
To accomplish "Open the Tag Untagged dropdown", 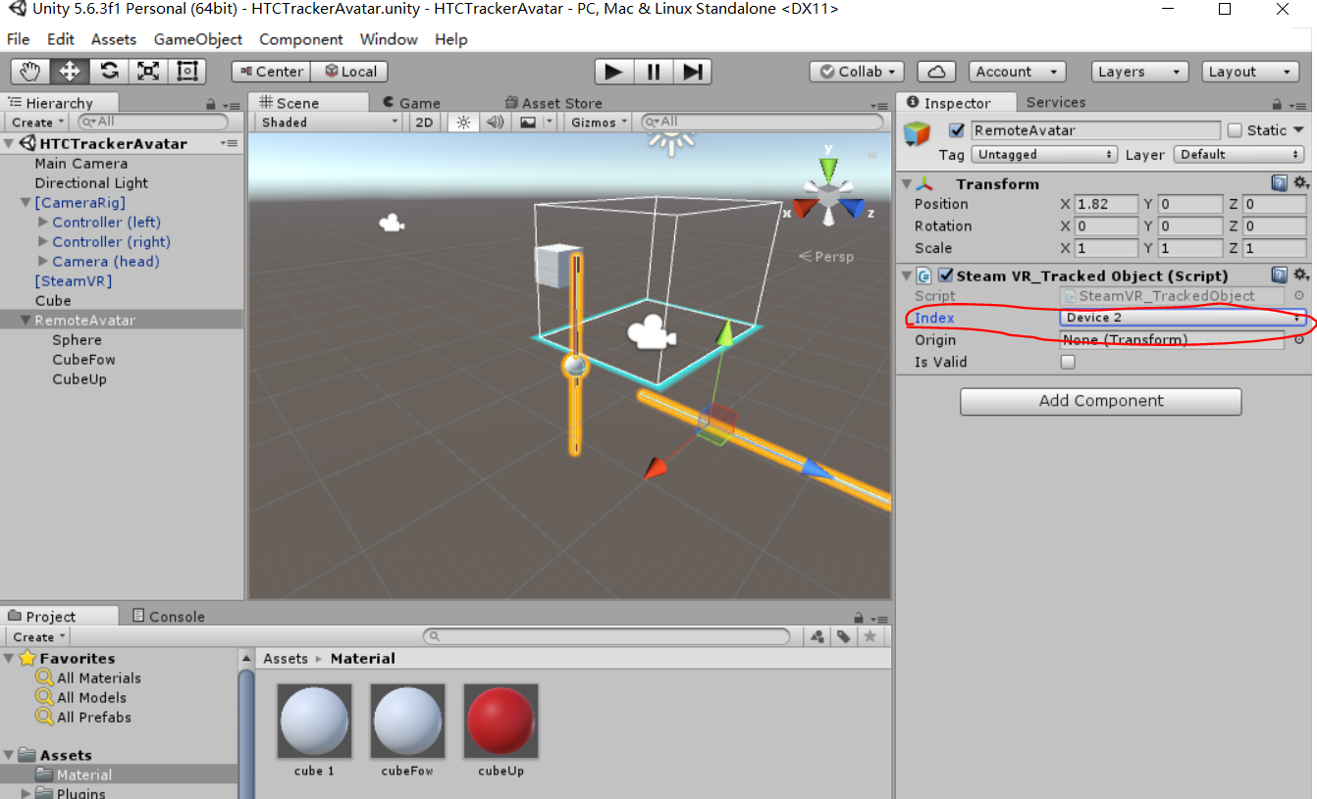I will pyautogui.click(x=1044, y=155).
